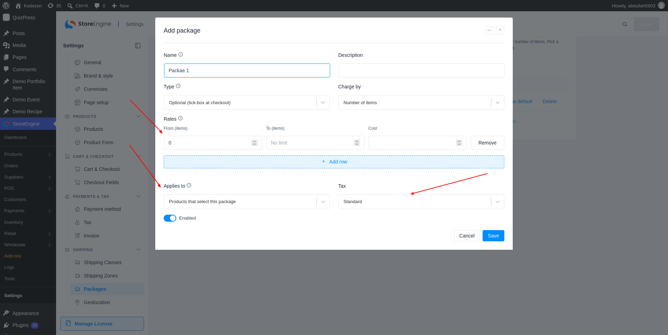
Task: Open Ctrl+K search in admin bar
Action: 78,6
